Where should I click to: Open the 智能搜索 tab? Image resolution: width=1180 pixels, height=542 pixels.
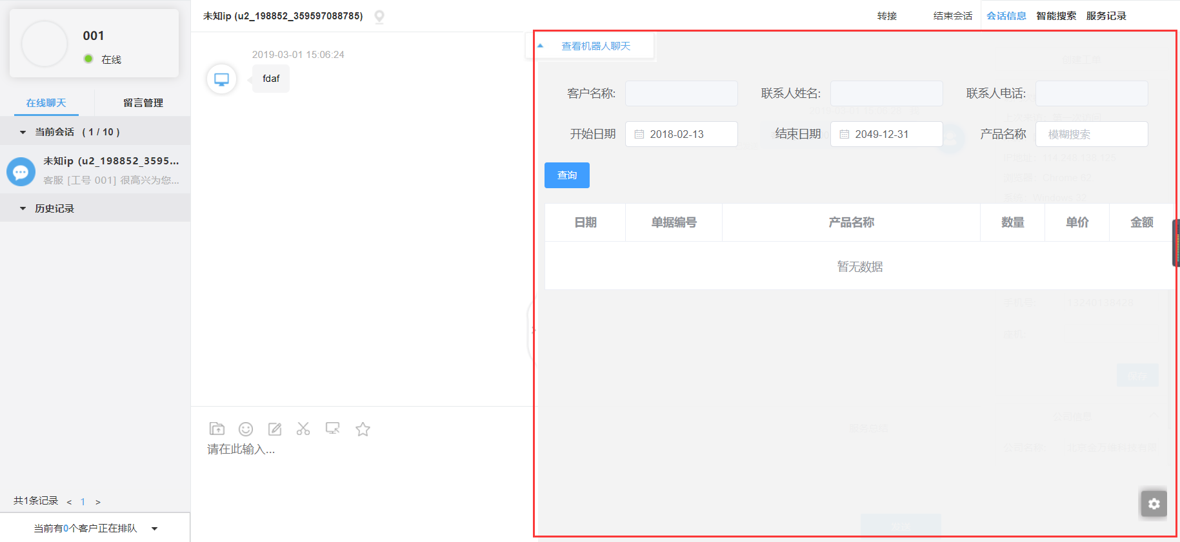1056,16
